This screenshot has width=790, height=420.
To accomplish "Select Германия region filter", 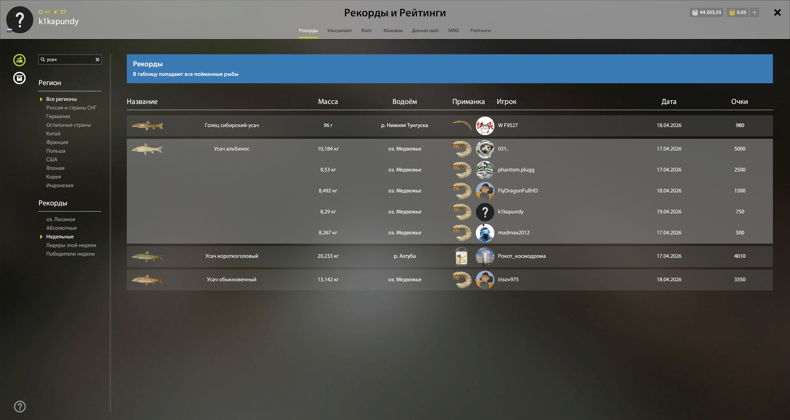I will (58, 116).
